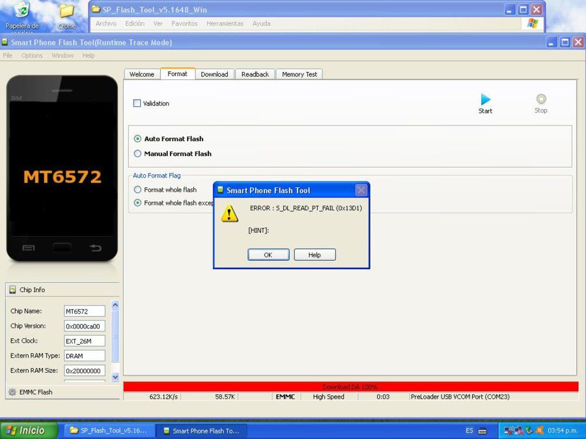Click OK in the error dialog
The height and width of the screenshot is (439, 586).
268,255
